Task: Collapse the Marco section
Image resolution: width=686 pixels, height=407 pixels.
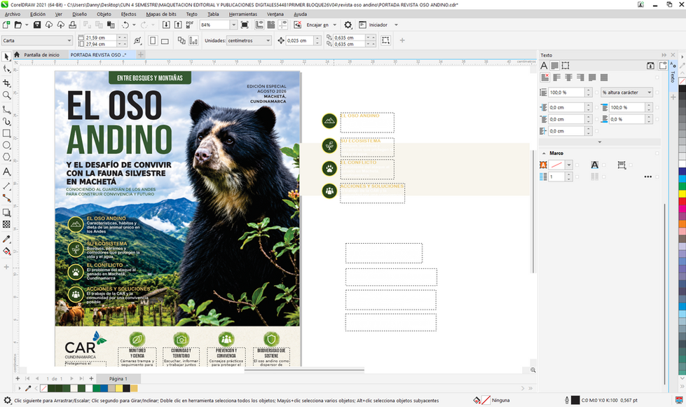Action: click(544, 153)
